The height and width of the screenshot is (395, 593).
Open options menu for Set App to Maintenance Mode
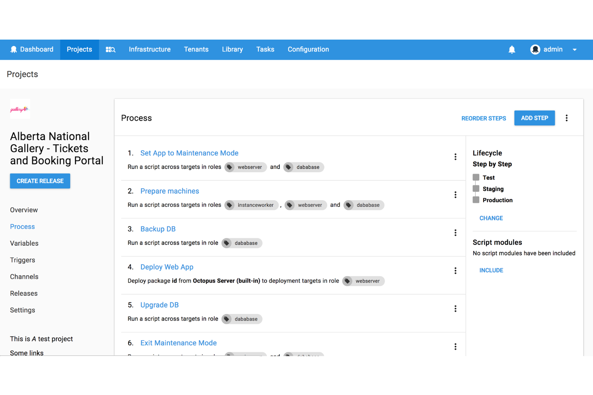[x=456, y=157]
